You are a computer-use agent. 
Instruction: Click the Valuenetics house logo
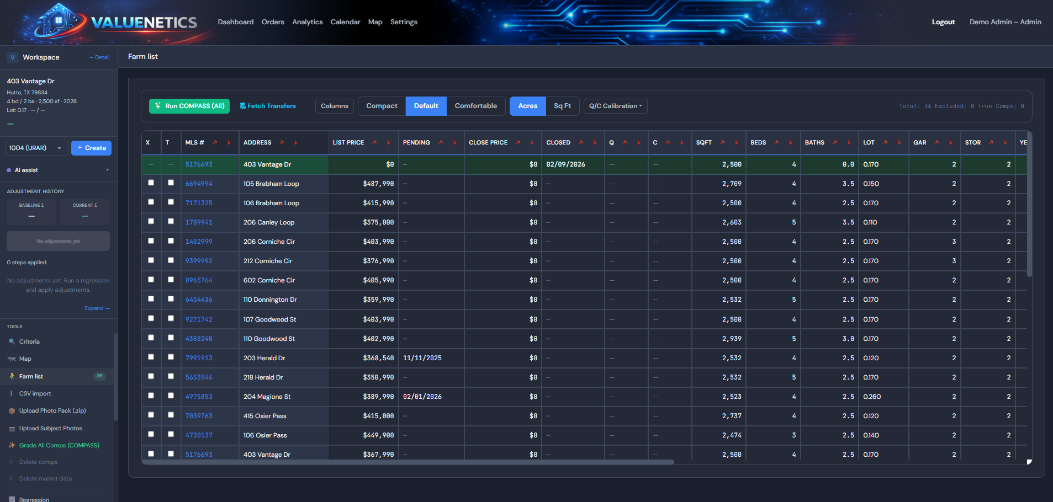(x=59, y=22)
